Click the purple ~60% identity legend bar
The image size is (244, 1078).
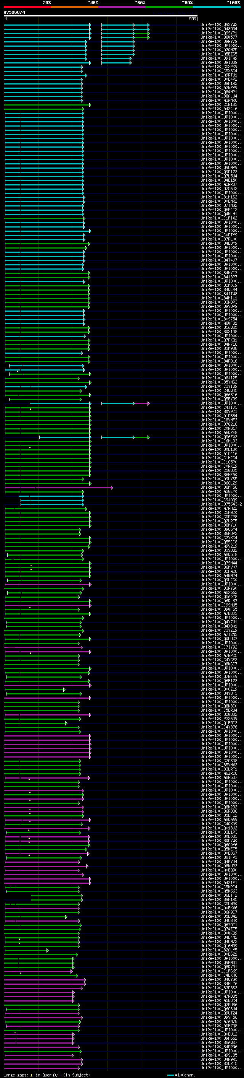pos(122,7)
